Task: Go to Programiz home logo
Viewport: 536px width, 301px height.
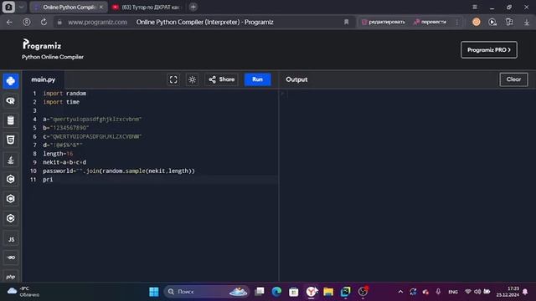Action: [x=42, y=44]
